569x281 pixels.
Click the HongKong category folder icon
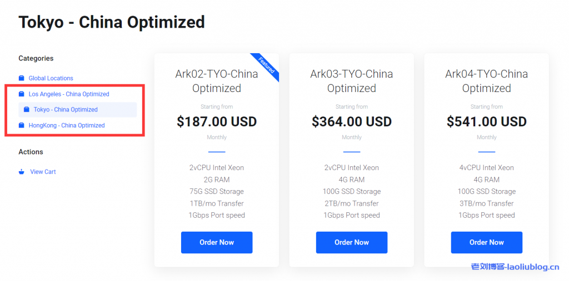[x=21, y=125]
